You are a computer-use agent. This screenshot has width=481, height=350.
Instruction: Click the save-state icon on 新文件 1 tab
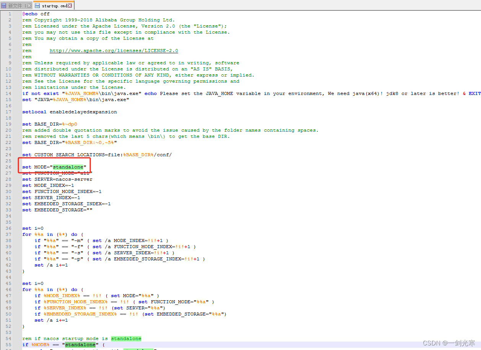pyautogui.click(x=4, y=6)
